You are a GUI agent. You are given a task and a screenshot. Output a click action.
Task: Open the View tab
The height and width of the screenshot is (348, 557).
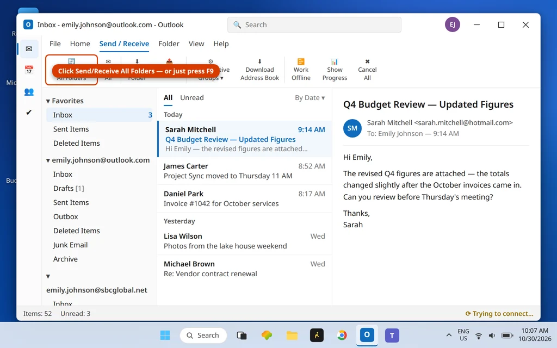pyautogui.click(x=196, y=43)
